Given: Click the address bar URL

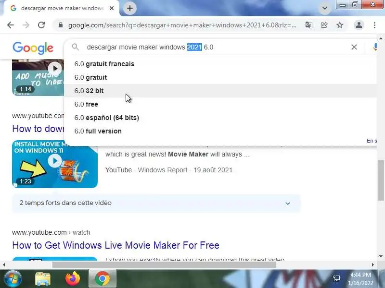Looking at the screenshot, I should [182, 25].
